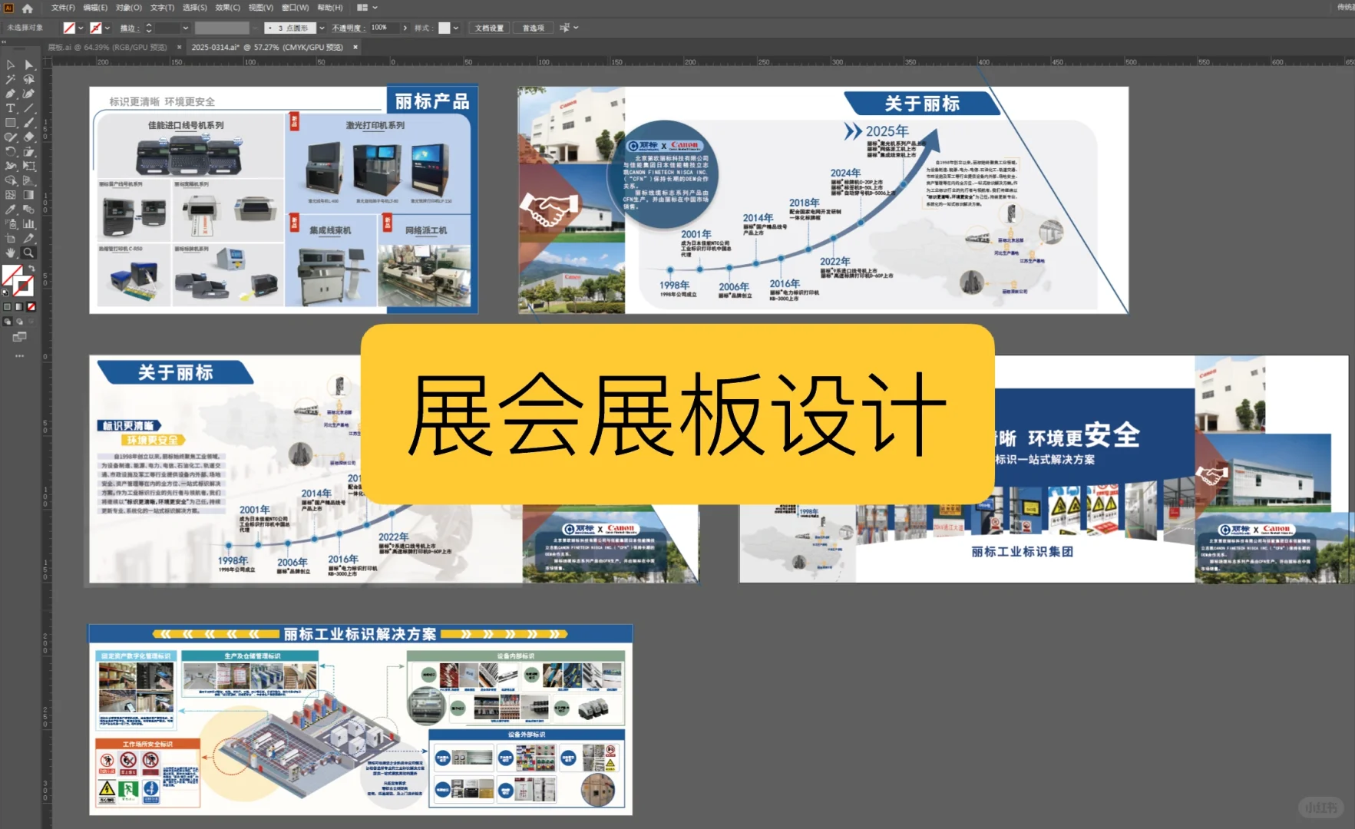
Task: Swap fill and stroke colors arrow
Action: (32, 269)
